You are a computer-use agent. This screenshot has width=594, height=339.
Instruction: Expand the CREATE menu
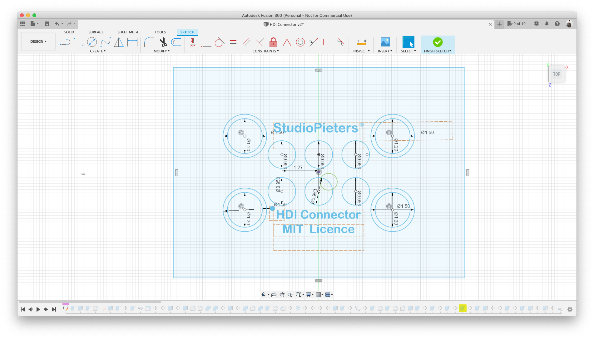coord(98,51)
